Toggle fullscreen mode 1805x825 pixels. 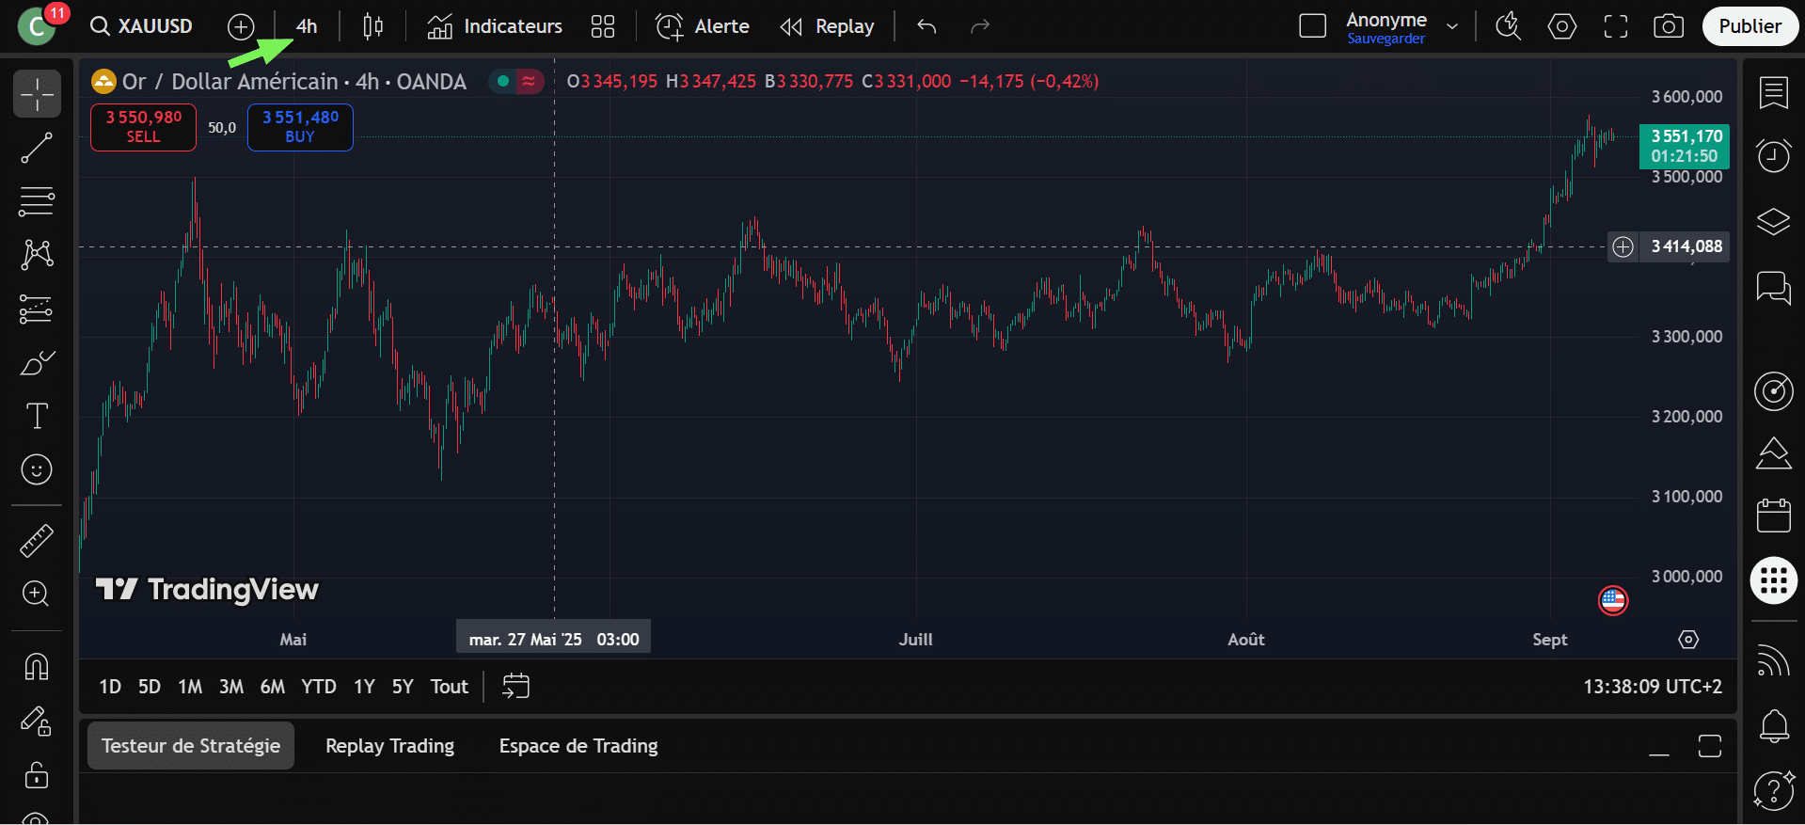click(1615, 26)
